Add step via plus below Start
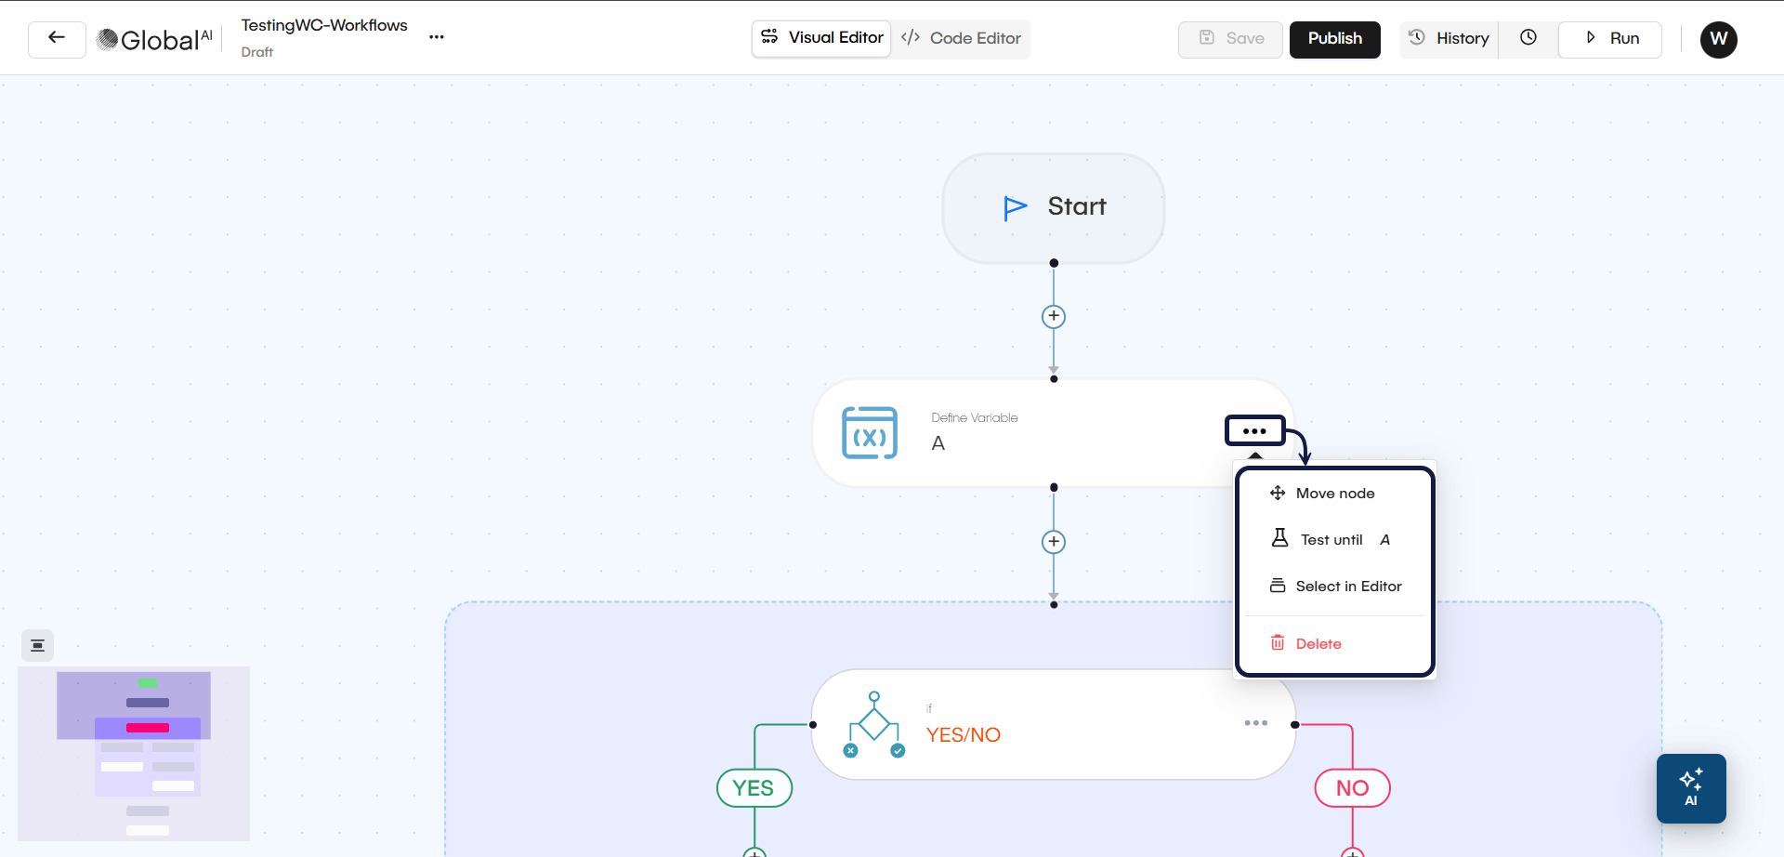The height and width of the screenshot is (857, 1784). (x=1054, y=317)
